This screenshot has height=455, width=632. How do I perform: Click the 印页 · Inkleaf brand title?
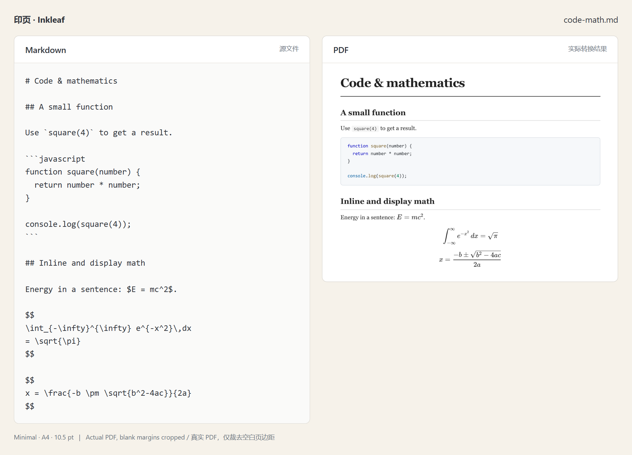pos(39,20)
